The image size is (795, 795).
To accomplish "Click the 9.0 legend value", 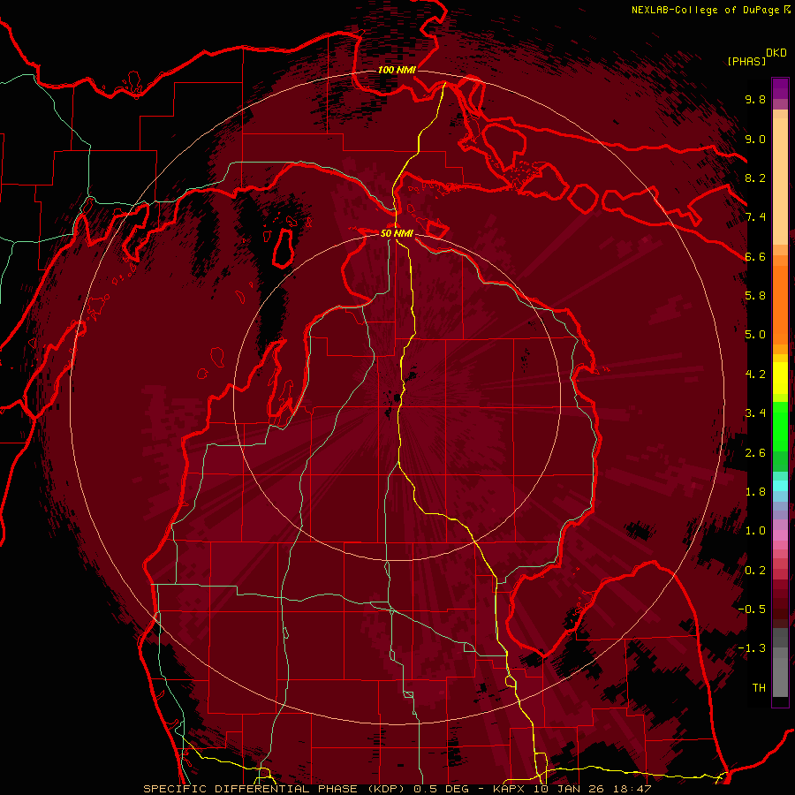I will coord(755,139).
